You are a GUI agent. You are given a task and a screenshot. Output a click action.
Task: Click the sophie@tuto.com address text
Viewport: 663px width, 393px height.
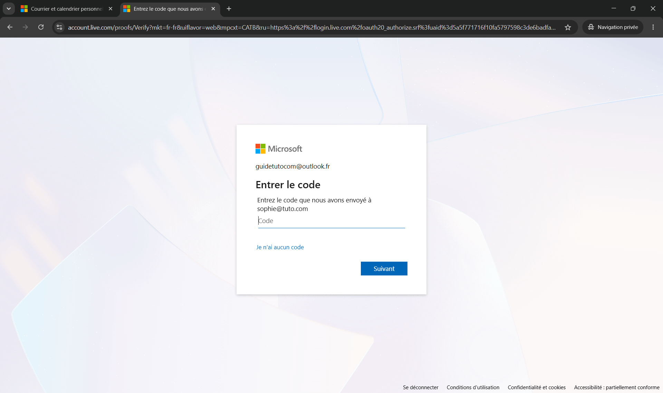[282, 209]
